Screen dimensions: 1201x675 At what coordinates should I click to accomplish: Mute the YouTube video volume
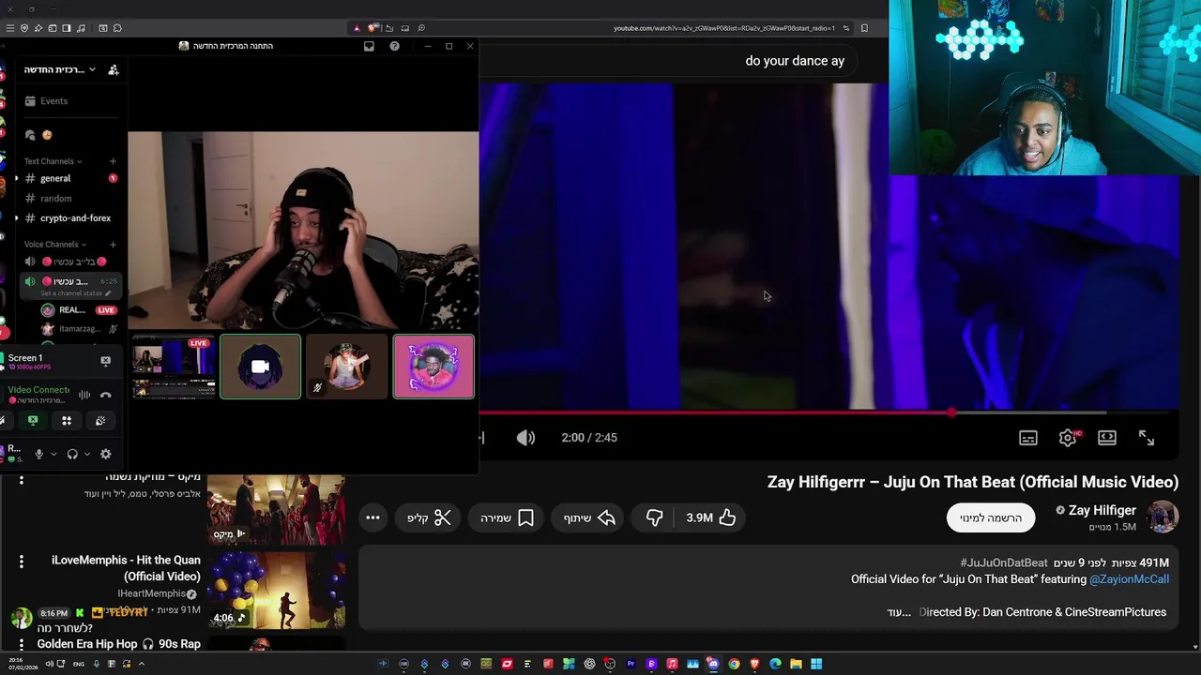[x=525, y=438]
